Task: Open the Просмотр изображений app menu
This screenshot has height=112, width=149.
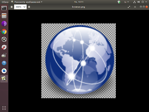Action: pos(27,2)
